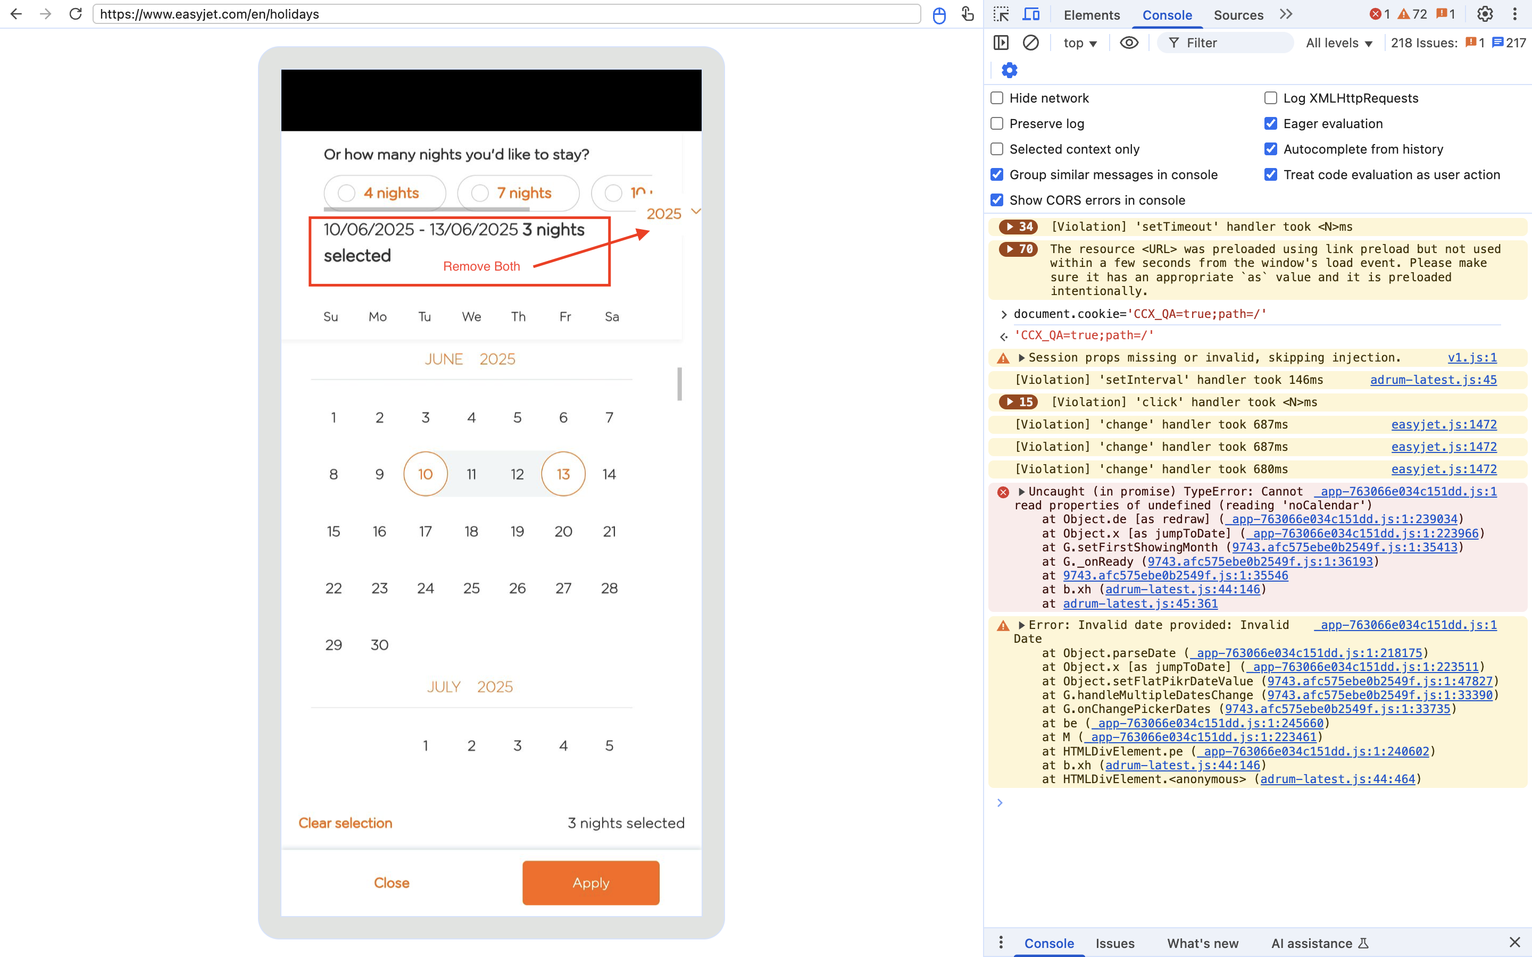Toggle the blue mouse emulation icon

[x=939, y=15]
